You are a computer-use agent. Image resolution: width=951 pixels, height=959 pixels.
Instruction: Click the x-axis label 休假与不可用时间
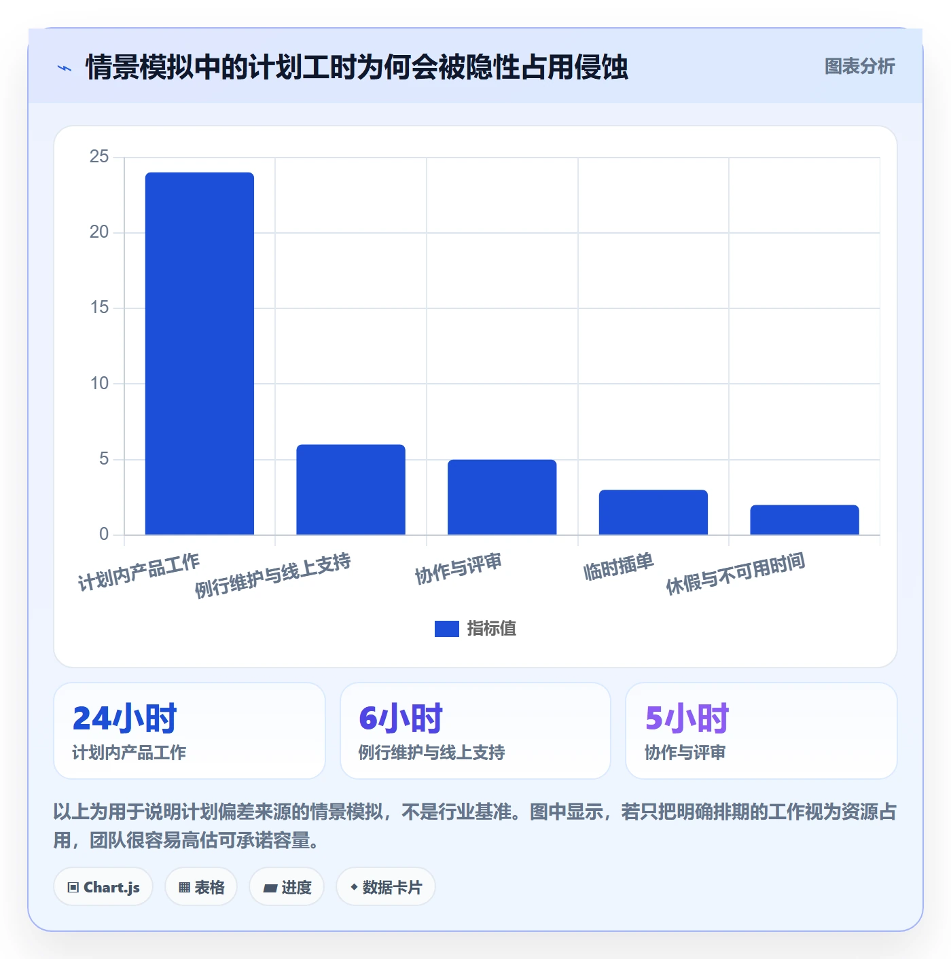(736, 574)
